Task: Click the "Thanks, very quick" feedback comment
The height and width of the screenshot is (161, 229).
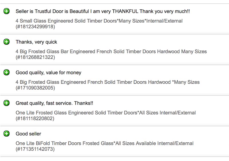Action: (x=36, y=42)
